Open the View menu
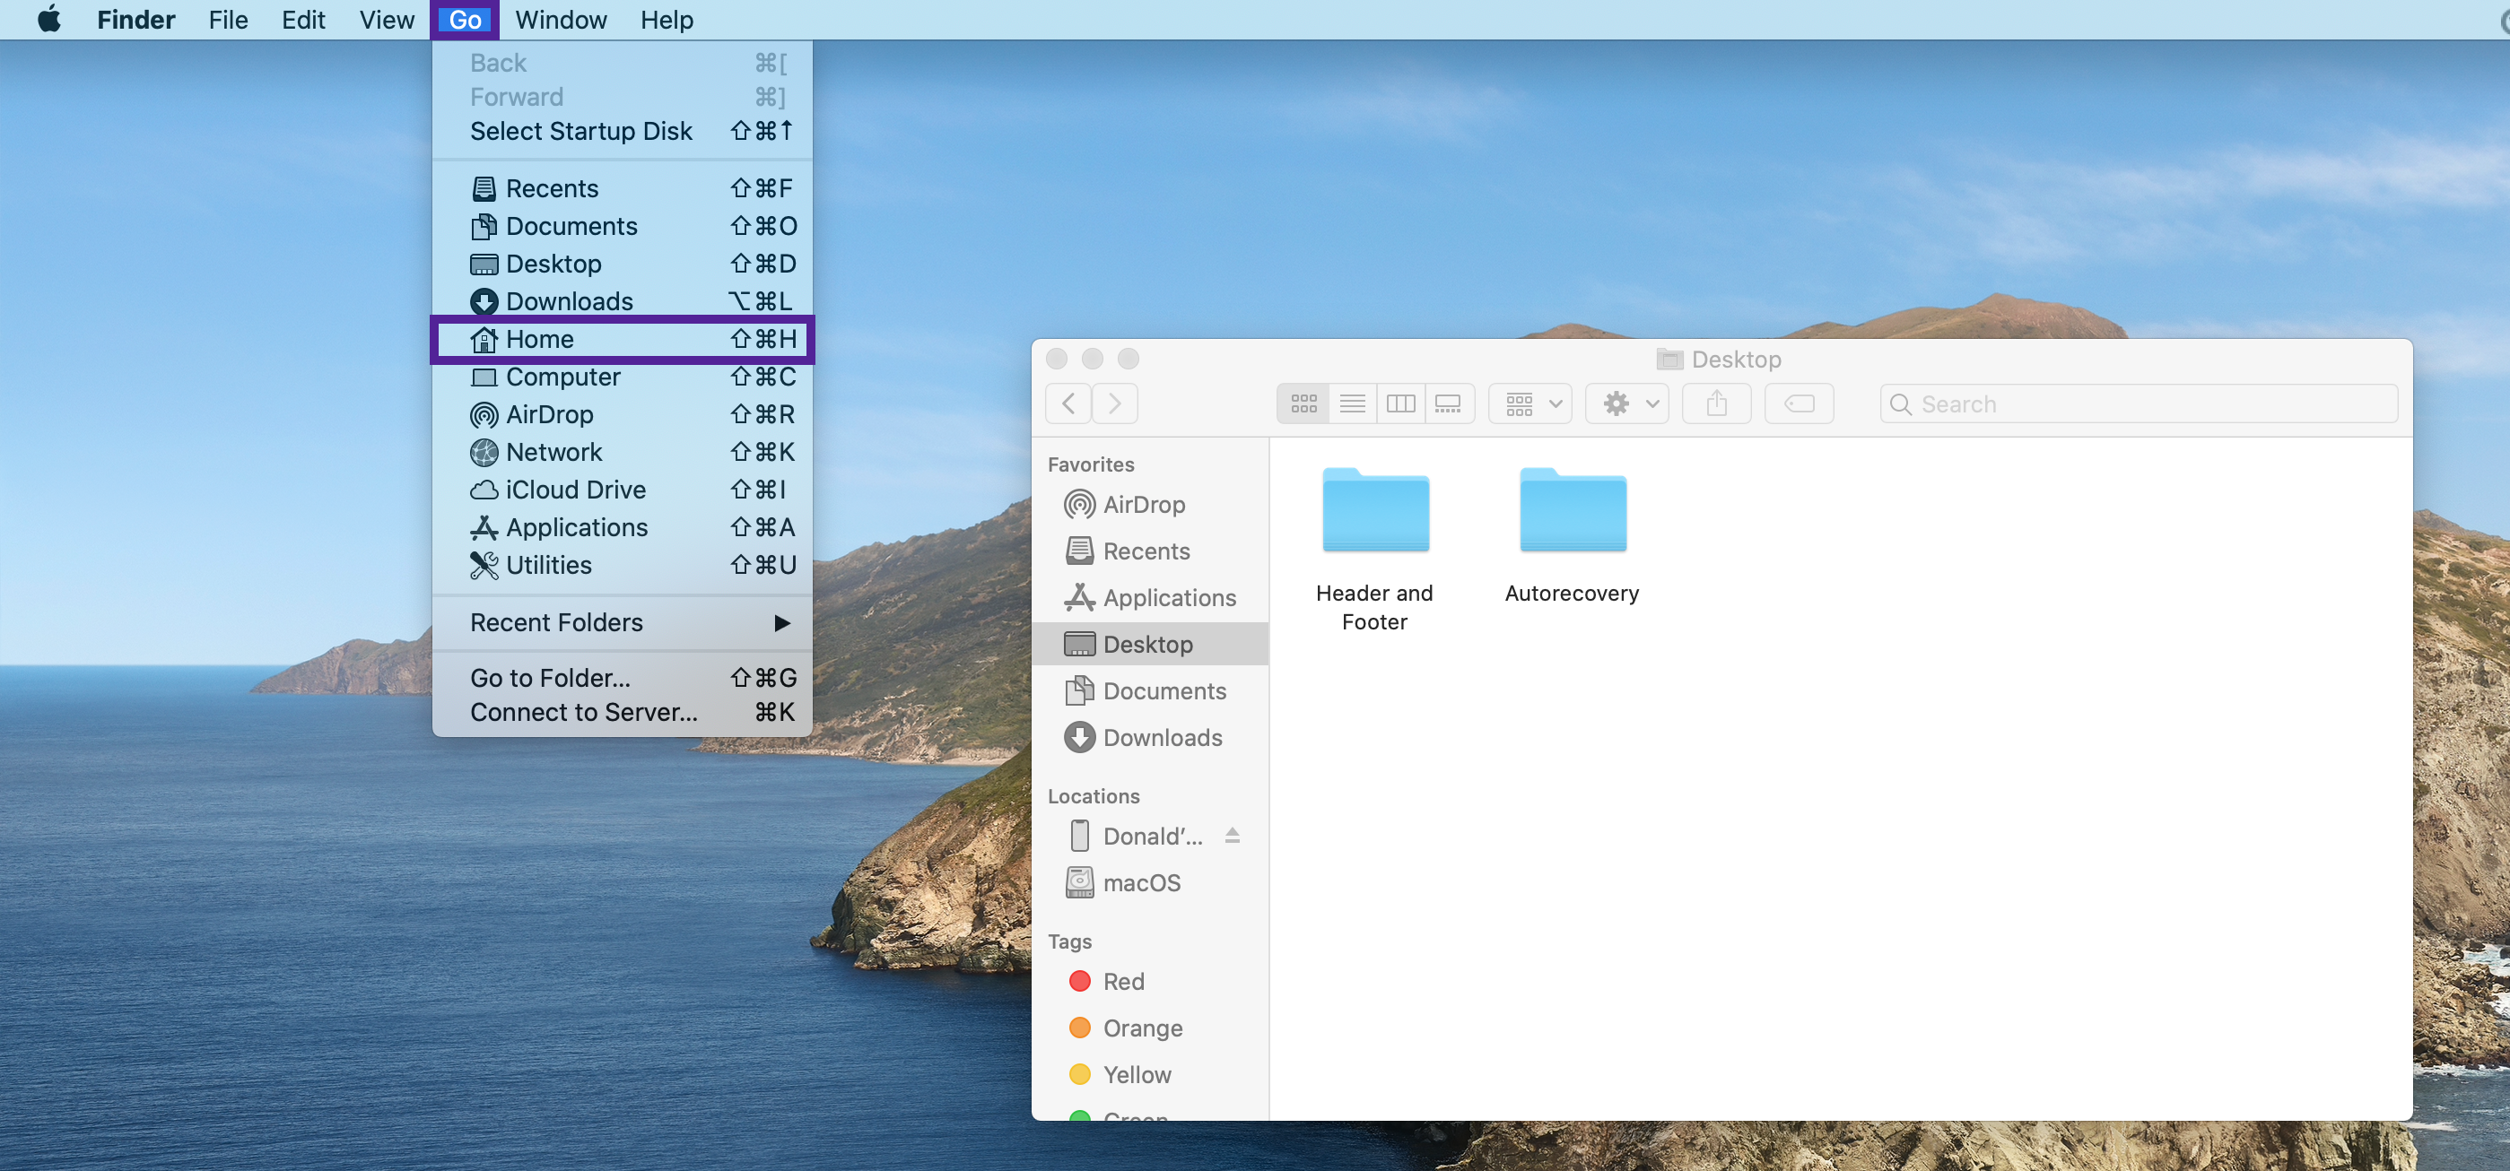The width and height of the screenshot is (2510, 1171). point(387,20)
